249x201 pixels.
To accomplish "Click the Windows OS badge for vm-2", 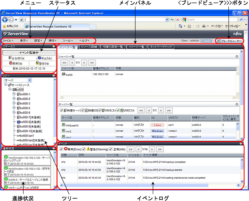I will [157, 131].
